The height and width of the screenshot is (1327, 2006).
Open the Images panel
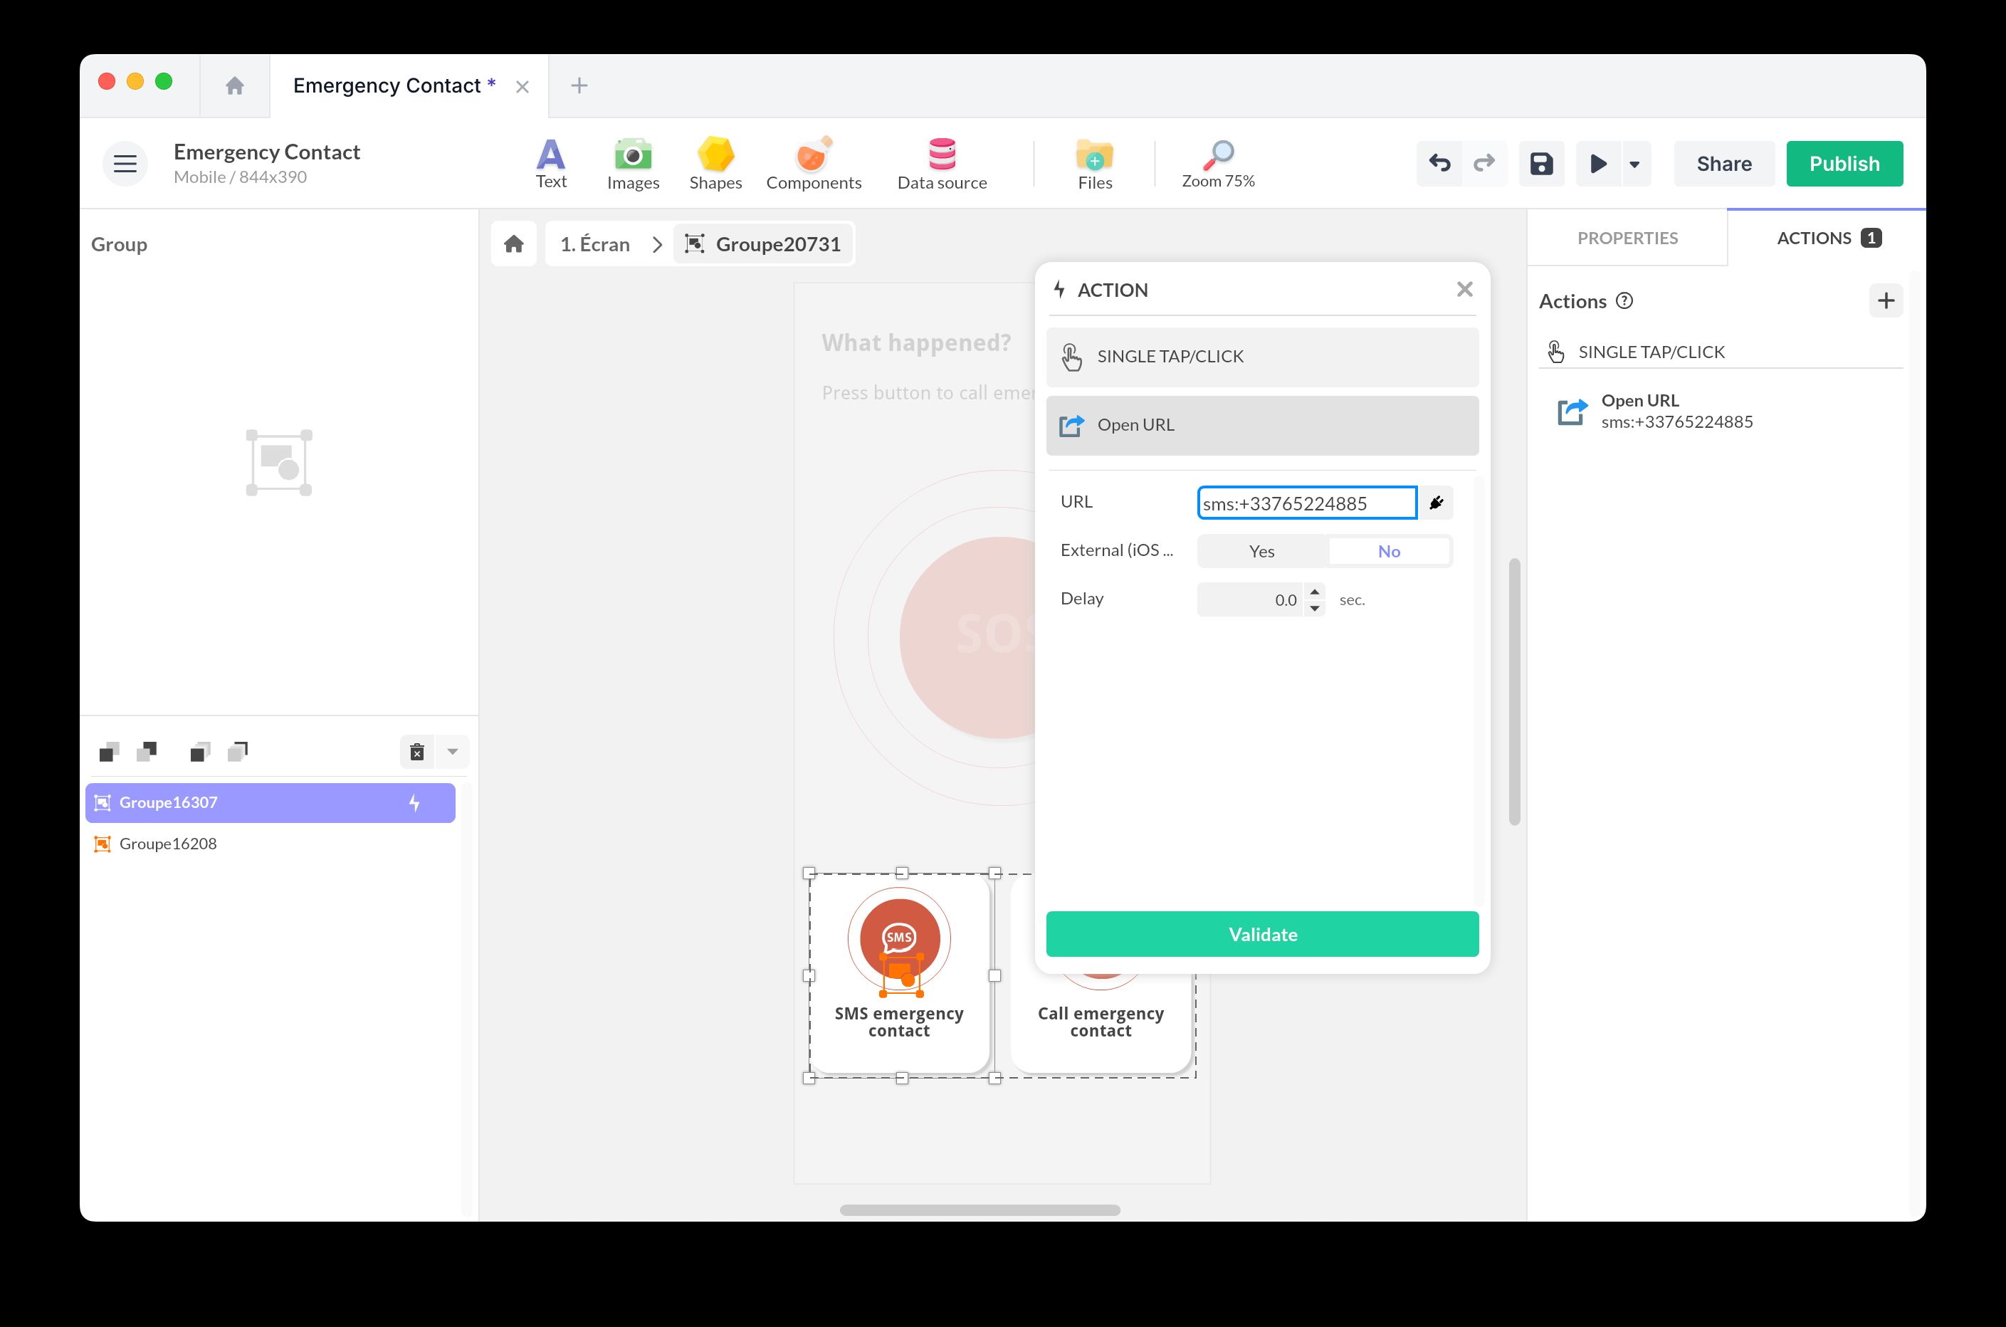click(x=632, y=163)
